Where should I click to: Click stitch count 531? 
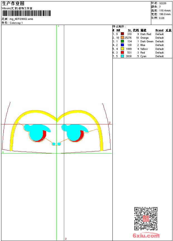coord(129,53)
